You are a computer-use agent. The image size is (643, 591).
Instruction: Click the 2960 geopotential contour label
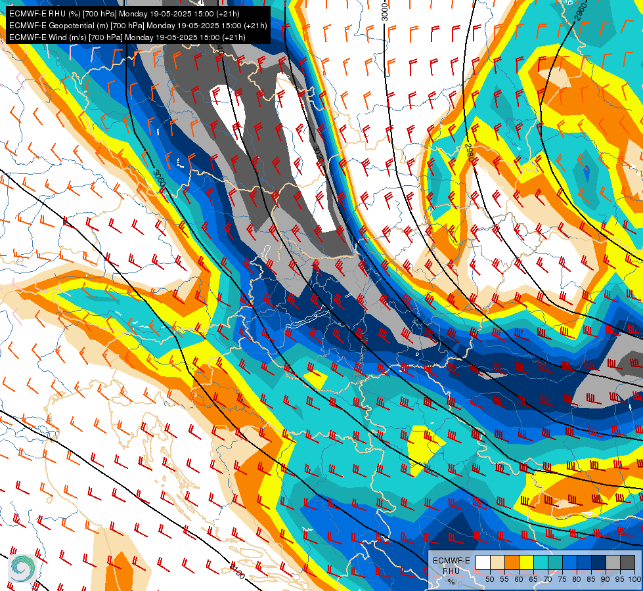pos(580,11)
